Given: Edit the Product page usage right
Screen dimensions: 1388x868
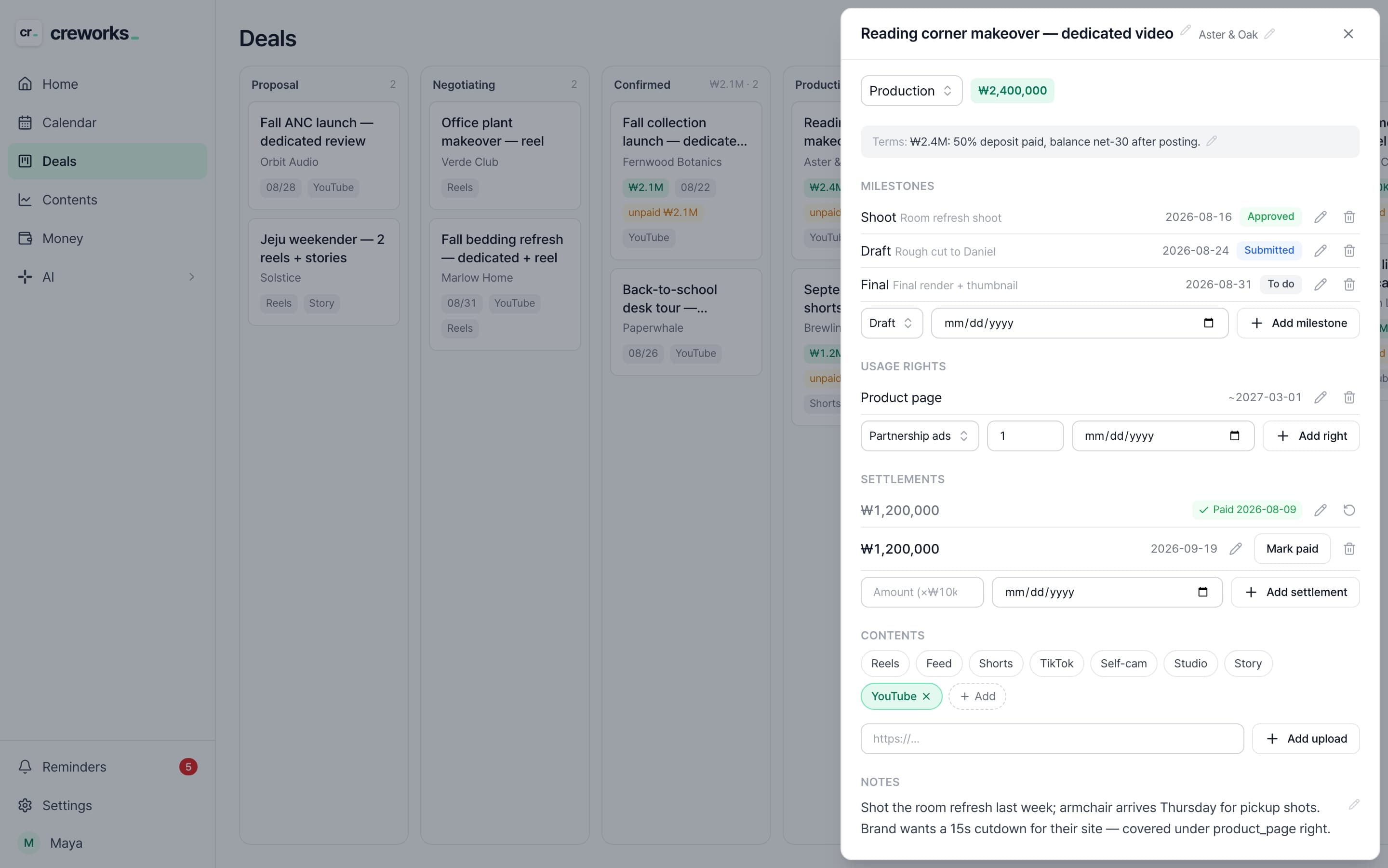Looking at the screenshot, I should 1321,397.
